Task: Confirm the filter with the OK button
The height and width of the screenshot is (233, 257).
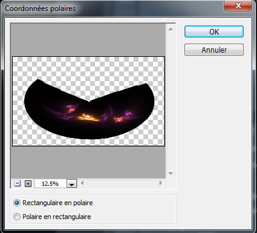Action: tap(214, 31)
